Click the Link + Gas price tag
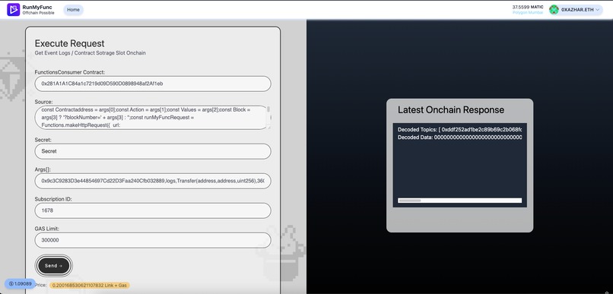The image size is (613, 294). coord(90,286)
